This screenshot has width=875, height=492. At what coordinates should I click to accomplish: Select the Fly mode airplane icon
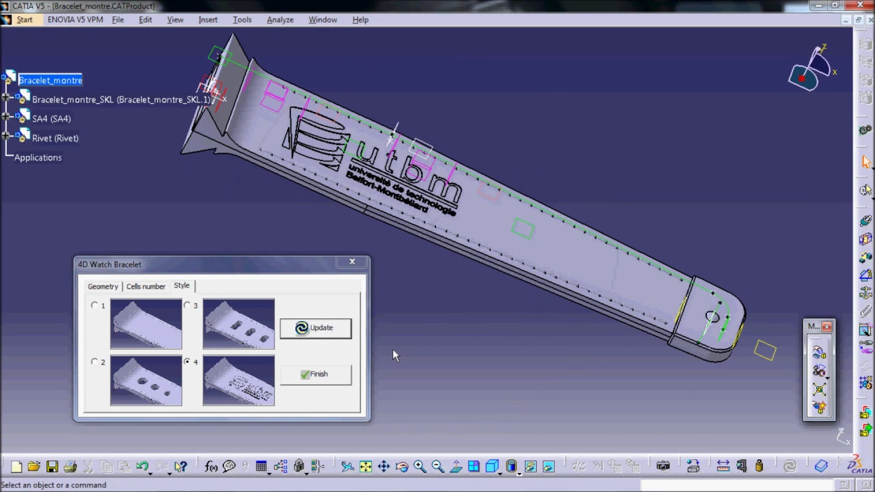(x=348, y=467)
